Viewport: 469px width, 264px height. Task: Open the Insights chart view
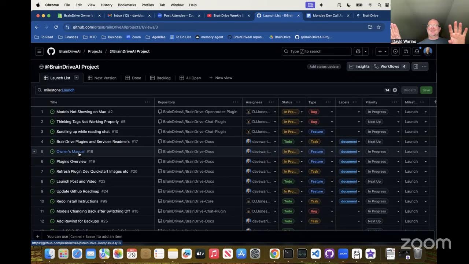point(359,66)
